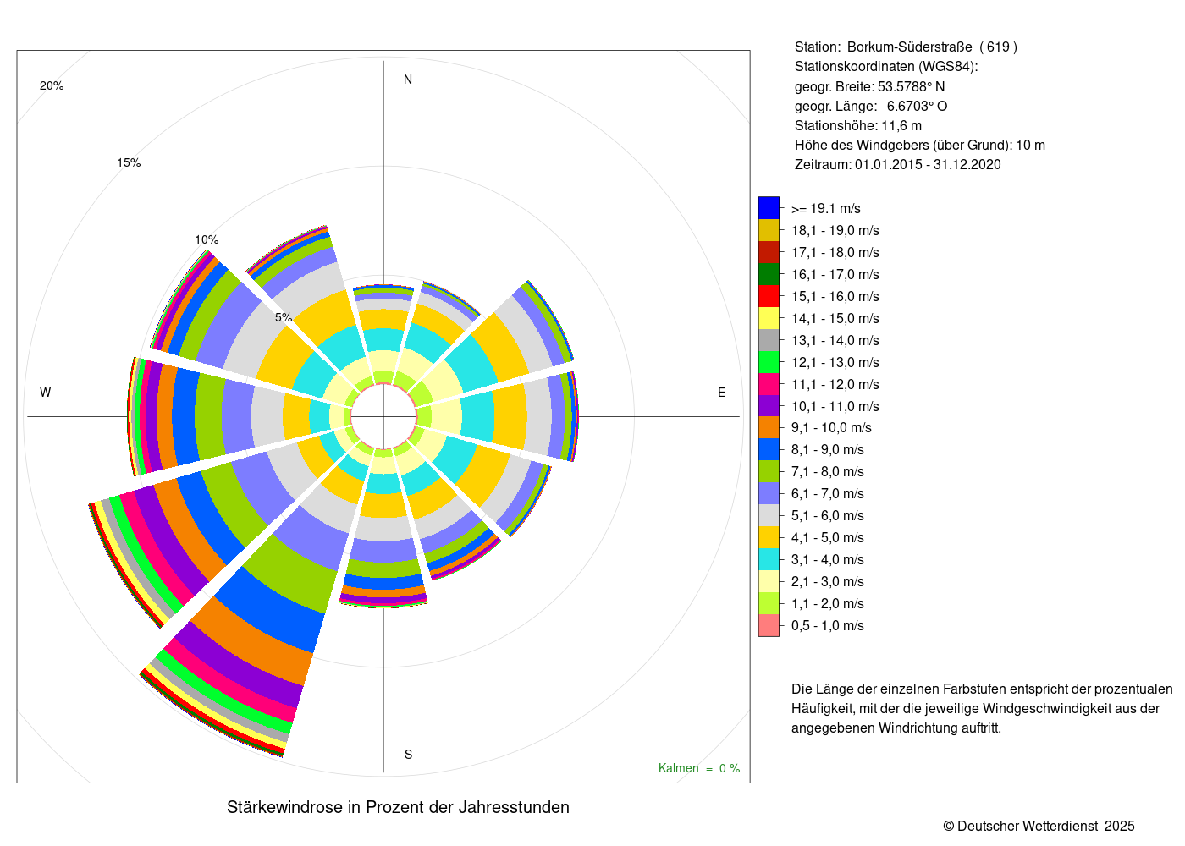Click the '0,5 - 1,0 m/s' legend label
The image size is (1185, 846).
[828, 626]
